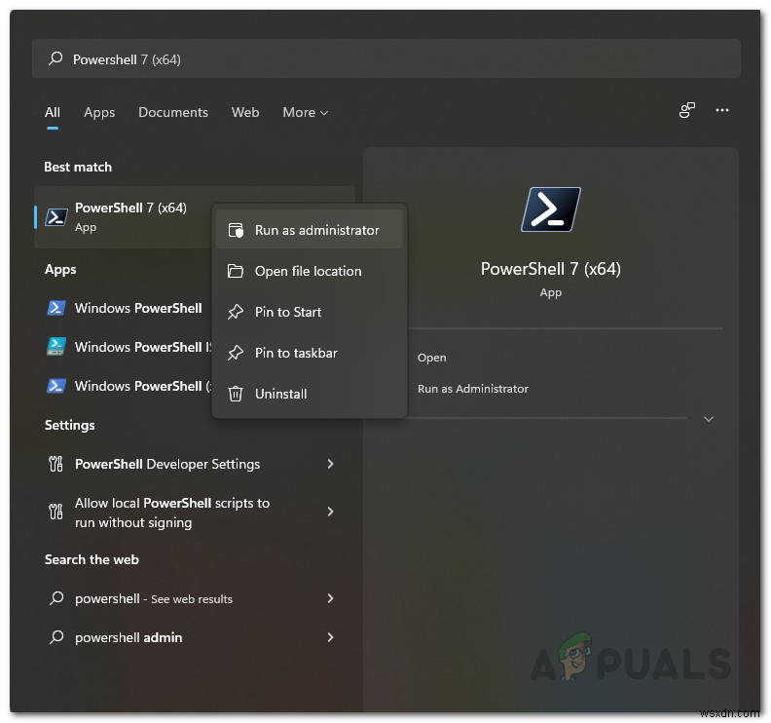The height and width of the screenshot is (723, 771).
Task: Open powershell - See web results
Action: 193,598
